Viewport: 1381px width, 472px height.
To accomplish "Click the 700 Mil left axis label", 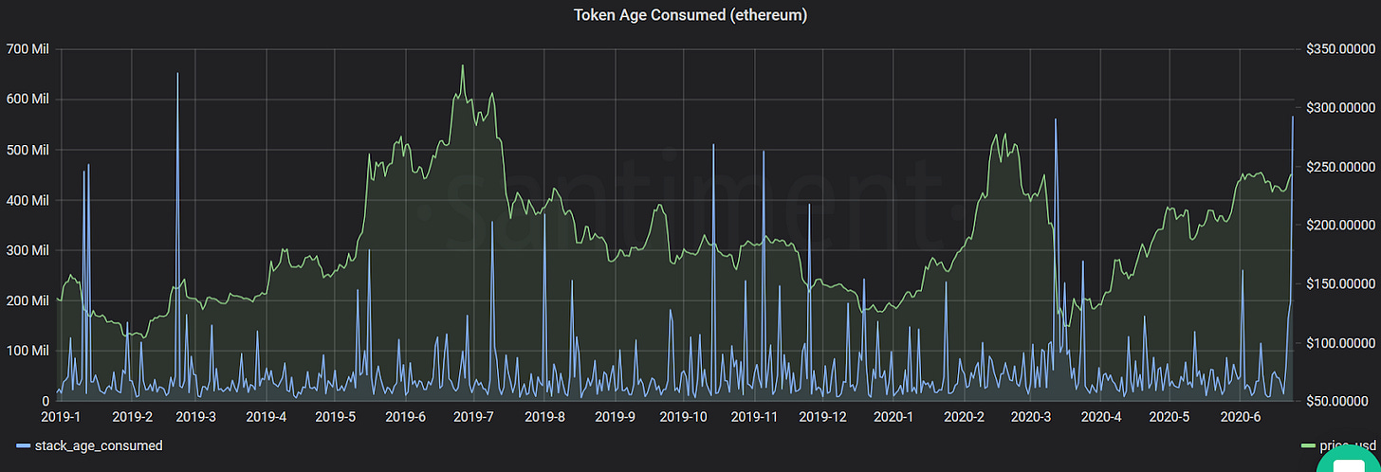I will pos(28,48).
